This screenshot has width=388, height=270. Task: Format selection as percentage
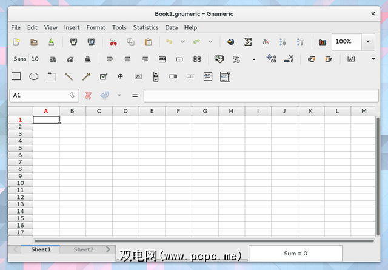[236, 59]
